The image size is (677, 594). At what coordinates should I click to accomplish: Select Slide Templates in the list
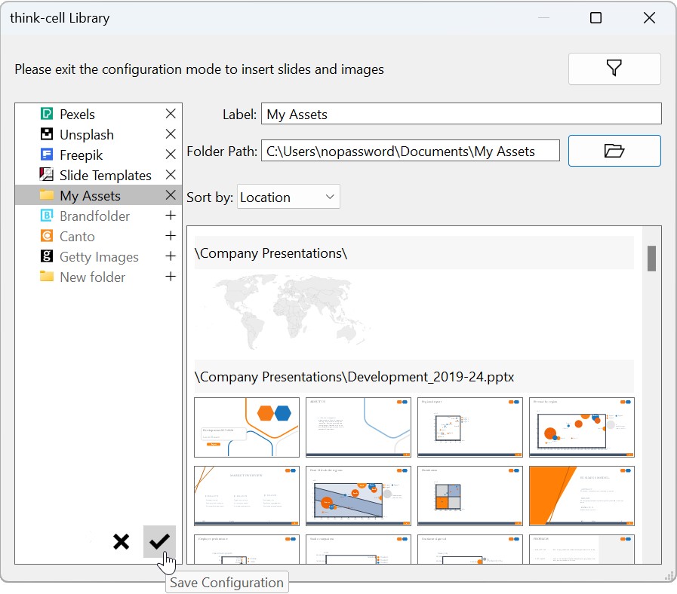pyautogui.click(x=98, y=175)
